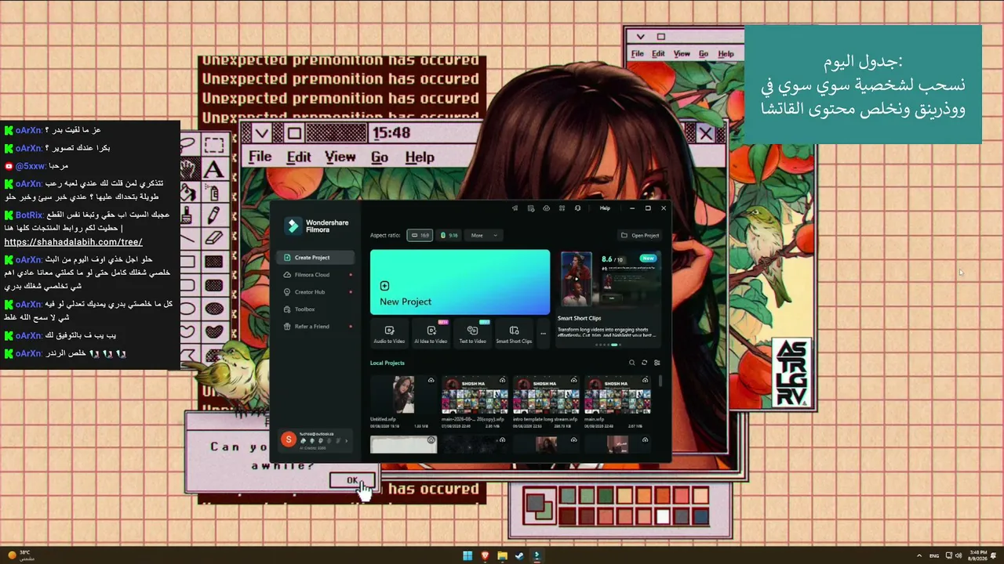The image size is (1004, 564).
Task: Search local projects with the magnifier icon
Action: click(x=631, y=363)
